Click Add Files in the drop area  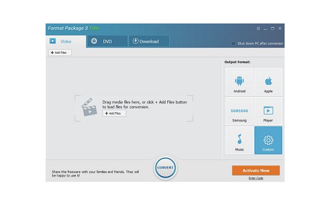pyautogui.click(x=114, y=113)
